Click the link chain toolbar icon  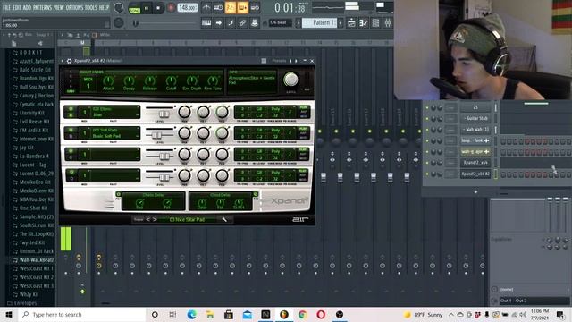242,23
